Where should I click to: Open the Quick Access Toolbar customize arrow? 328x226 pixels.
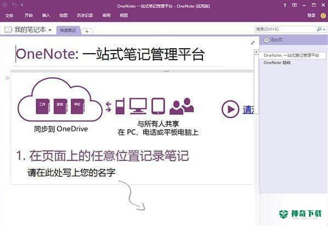22,5
